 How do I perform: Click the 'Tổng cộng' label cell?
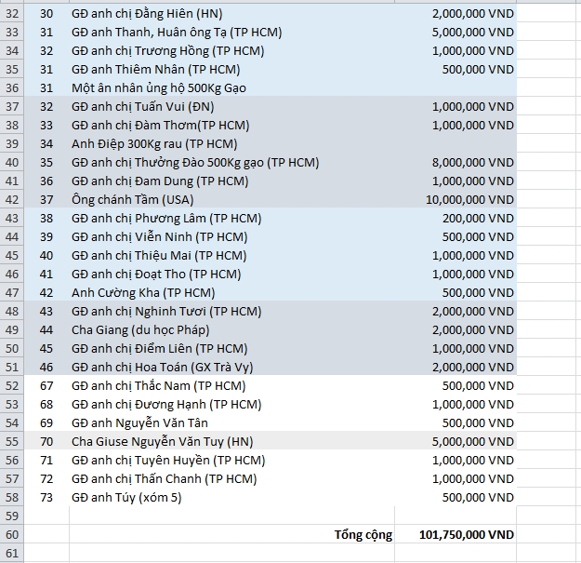pyautogui.click(x=232, y=534)
